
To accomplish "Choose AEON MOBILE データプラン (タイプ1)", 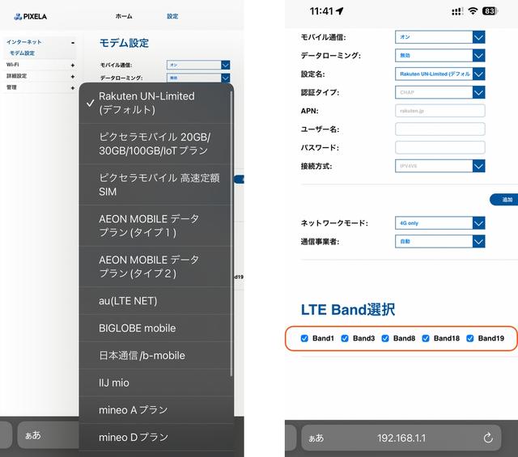I will (155, 226).
